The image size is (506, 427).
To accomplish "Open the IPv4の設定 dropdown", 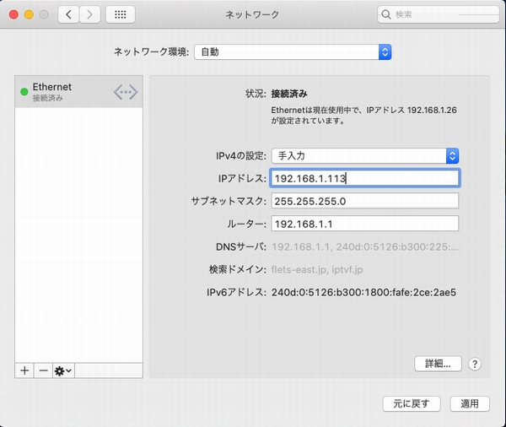I will point(364,156).
